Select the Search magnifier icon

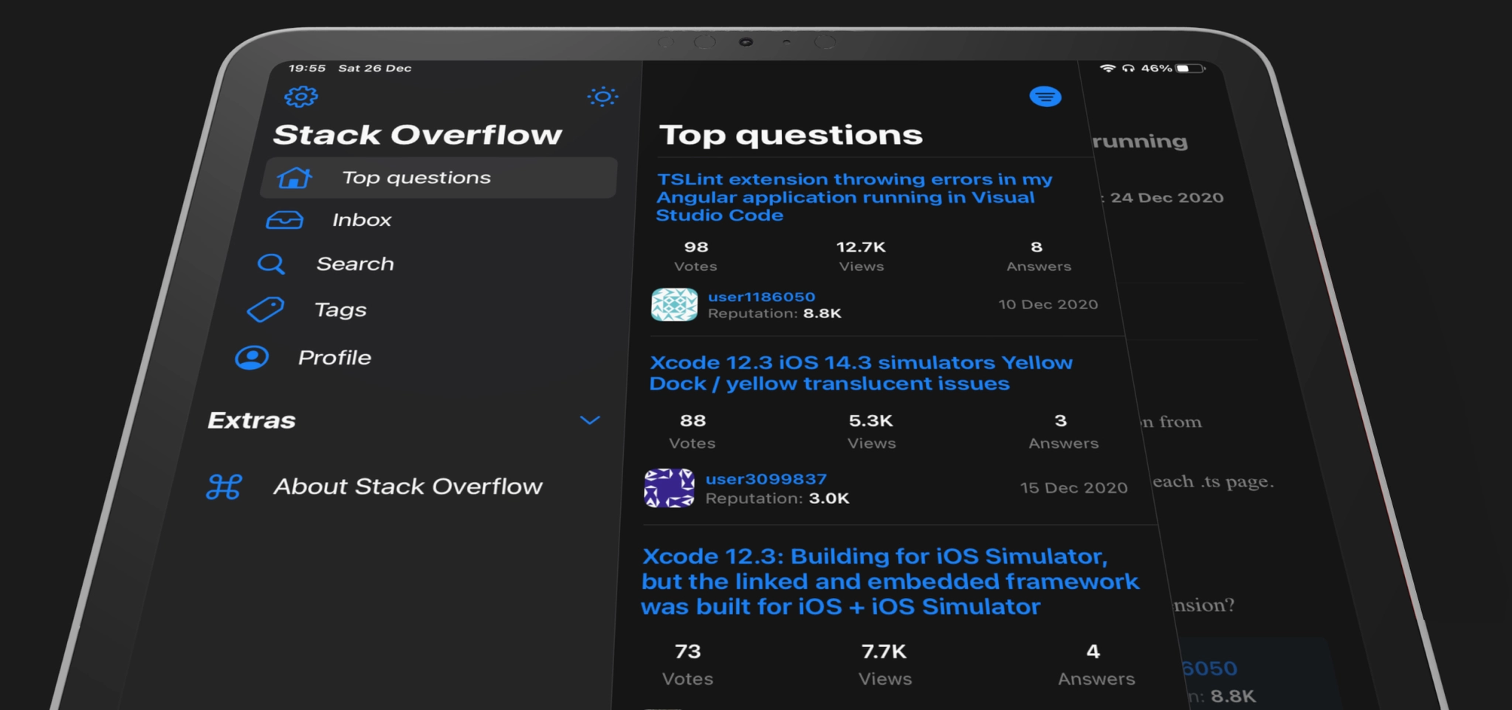[271, 264]
